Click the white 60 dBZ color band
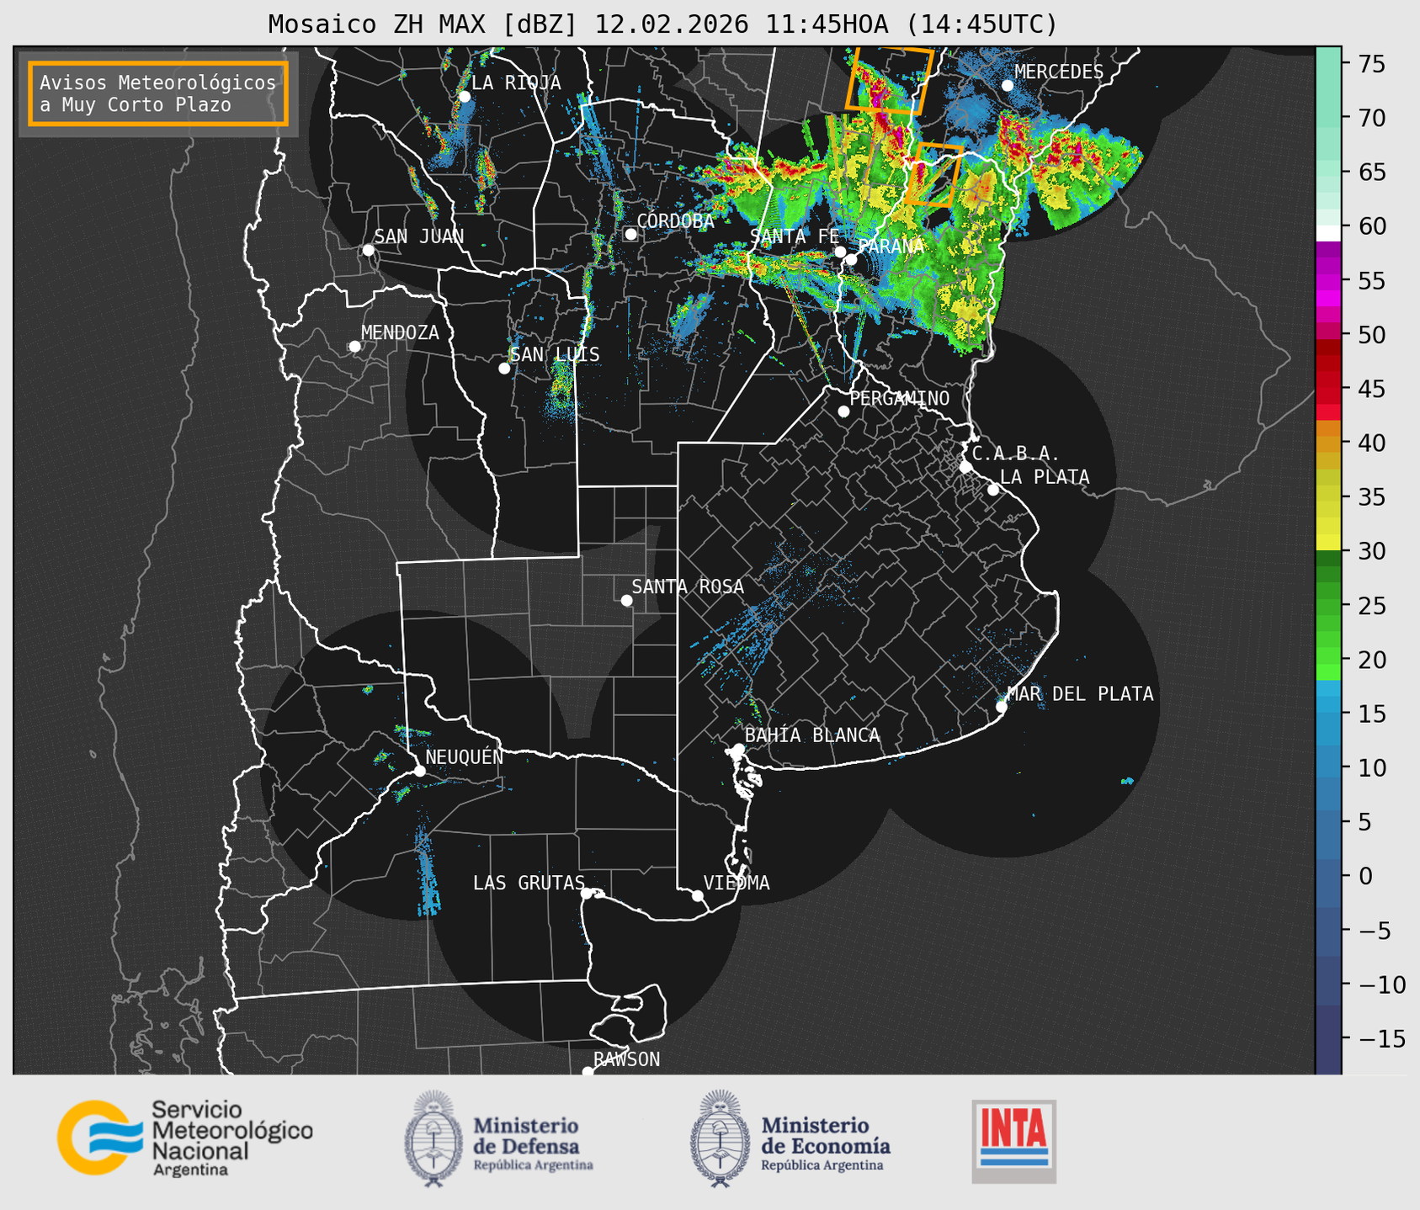The height and width of the screenshot is (1210, 1420). point(1328,233)
